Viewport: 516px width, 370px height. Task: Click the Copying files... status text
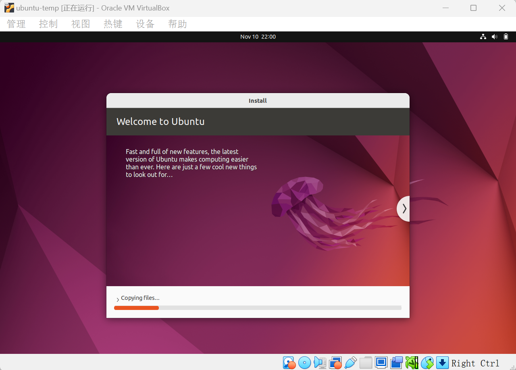click(x=140, y=298)
